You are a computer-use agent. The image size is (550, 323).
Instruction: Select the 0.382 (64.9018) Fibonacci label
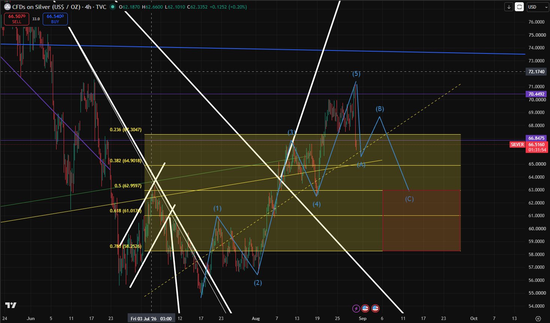(x=125, y=161)
